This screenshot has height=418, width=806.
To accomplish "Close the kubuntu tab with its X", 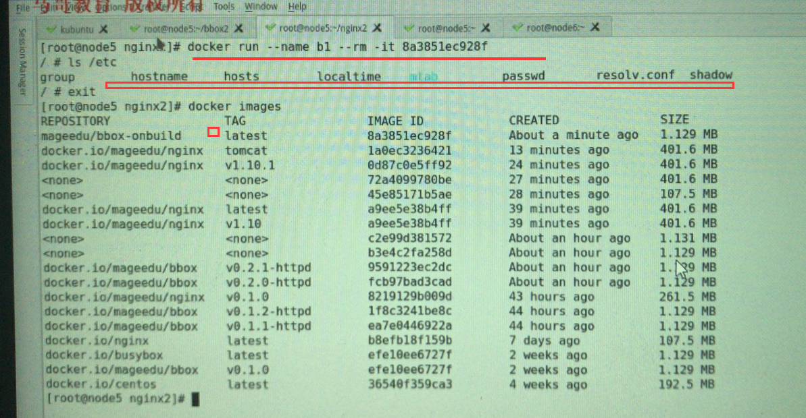I will pyautogui.click(x=104, y=29).
